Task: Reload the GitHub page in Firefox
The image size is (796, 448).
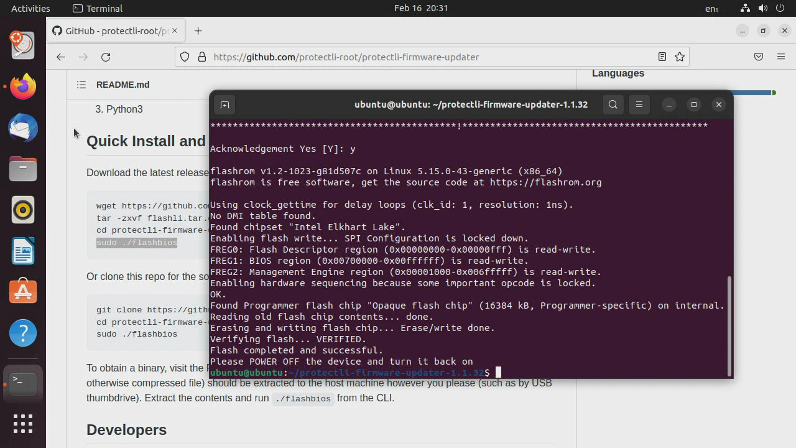Action: (106, 57)
